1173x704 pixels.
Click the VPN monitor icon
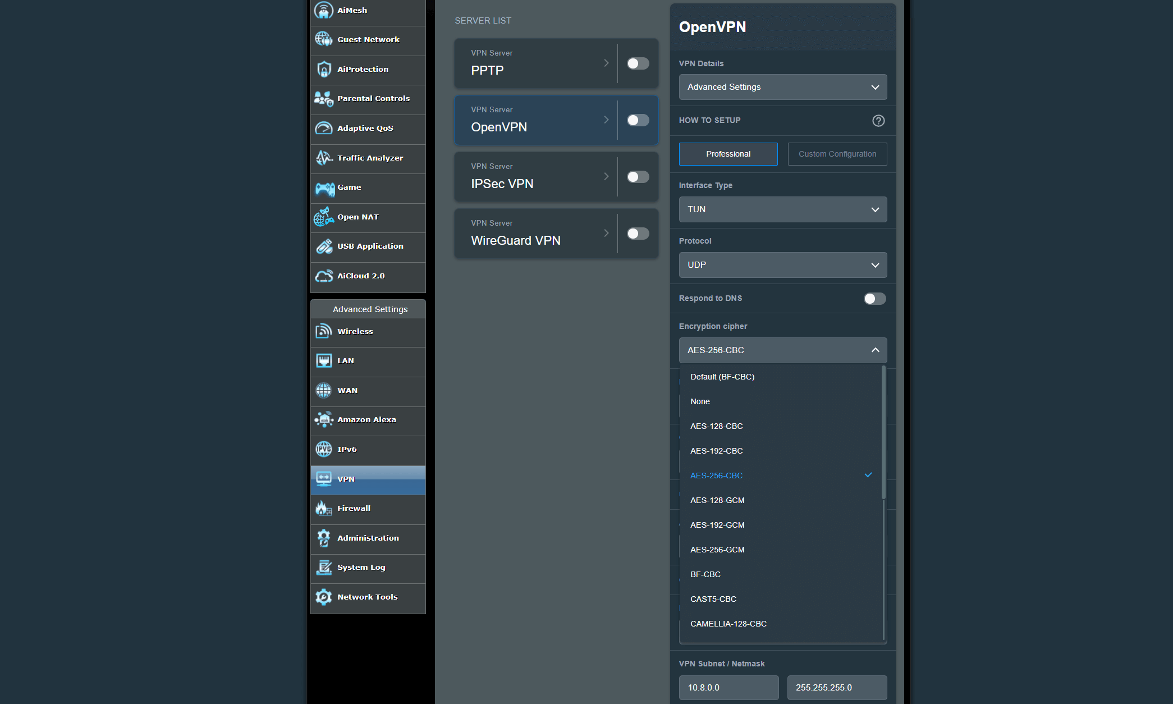click(x=324, y=479)
